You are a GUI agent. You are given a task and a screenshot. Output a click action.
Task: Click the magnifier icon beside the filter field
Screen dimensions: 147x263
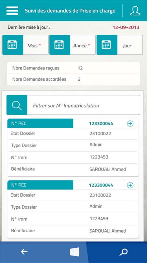pyautogui.click(x=17, y=105)
